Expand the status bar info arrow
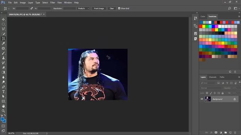The image size is (241, 135). click(47, 133)
